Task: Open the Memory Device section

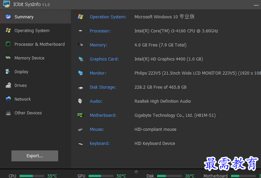Action: pos(35,58)
